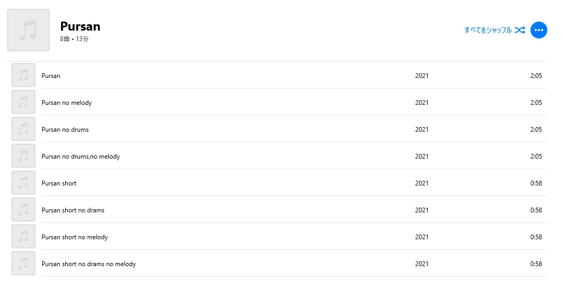The image size is (561, 293).
Task: Select the Pursan short track title
Action: (x=59, y=183)
